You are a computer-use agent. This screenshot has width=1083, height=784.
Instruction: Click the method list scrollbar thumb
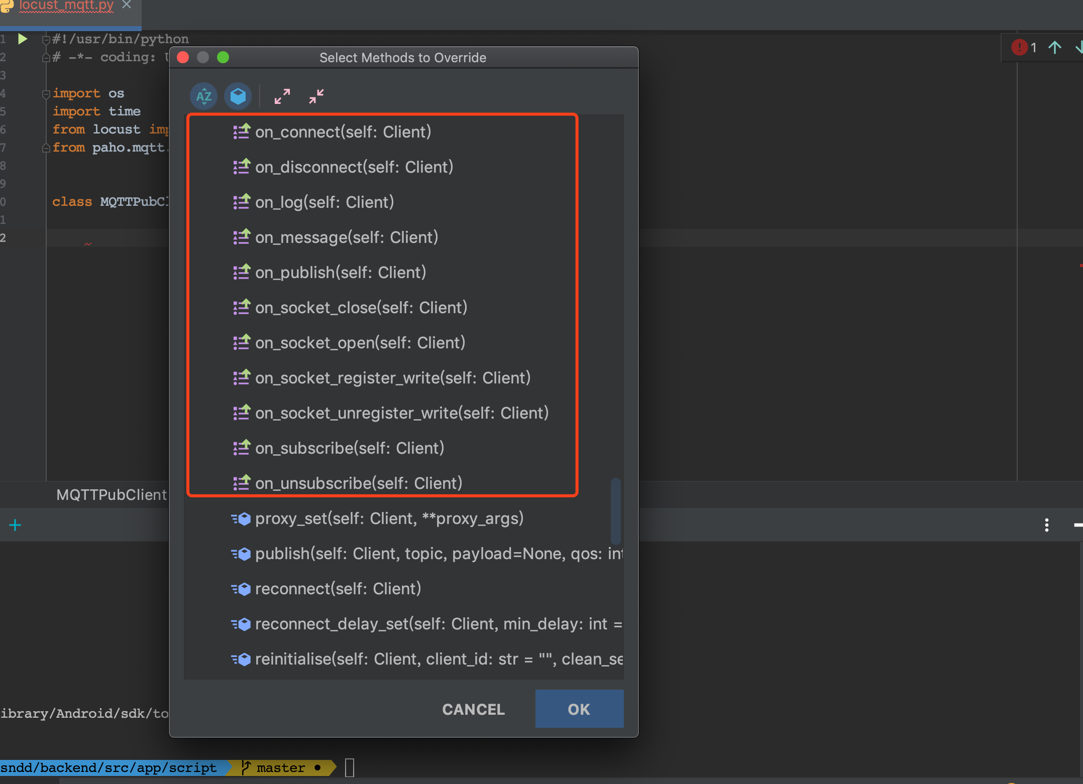(x=615, y=510)
